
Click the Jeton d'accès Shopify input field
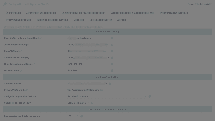click(x=88, y=45)
